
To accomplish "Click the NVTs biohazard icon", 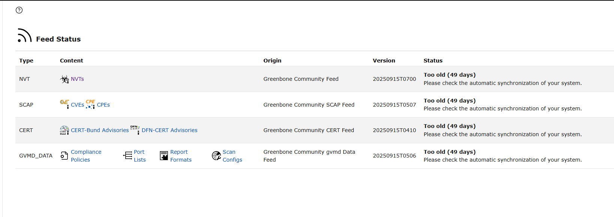I will [65, 79].
